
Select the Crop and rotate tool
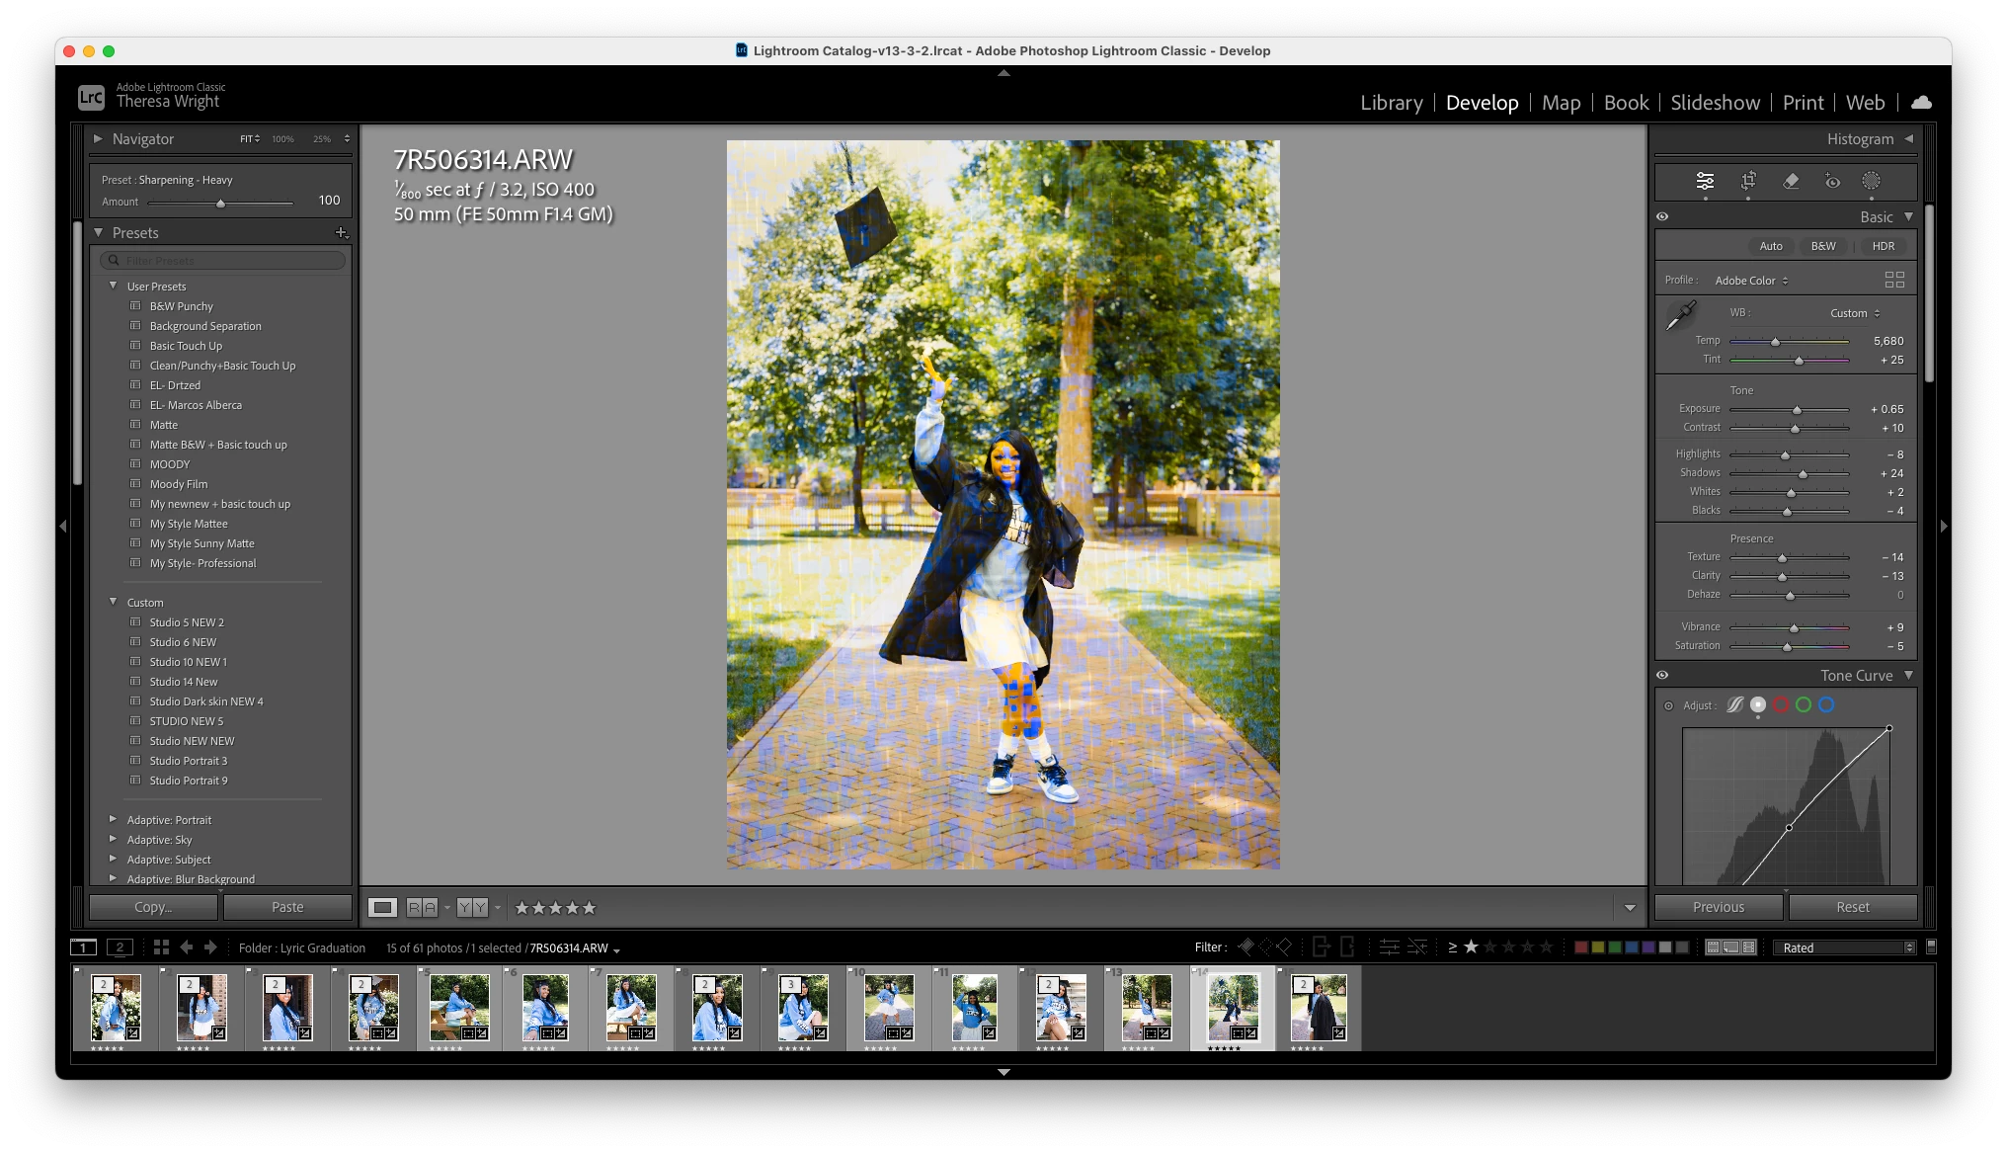(x=1748, y=181)
